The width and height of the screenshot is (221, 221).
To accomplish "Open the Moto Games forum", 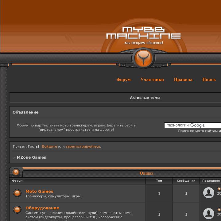I will pos(40,191).
